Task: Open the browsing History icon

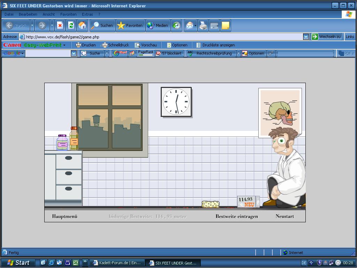Action: point(176,25)
